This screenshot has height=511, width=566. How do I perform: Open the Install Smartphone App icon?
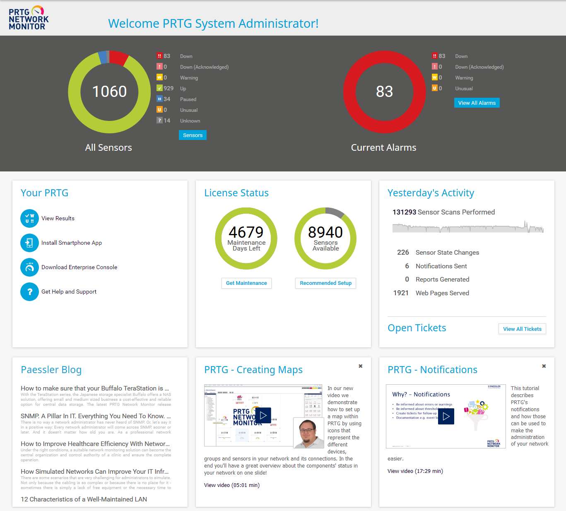point(29,243)
